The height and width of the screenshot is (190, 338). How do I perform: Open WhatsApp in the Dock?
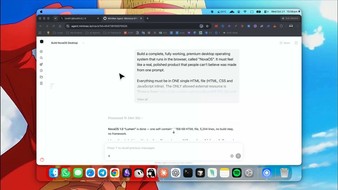click(66, 173)
